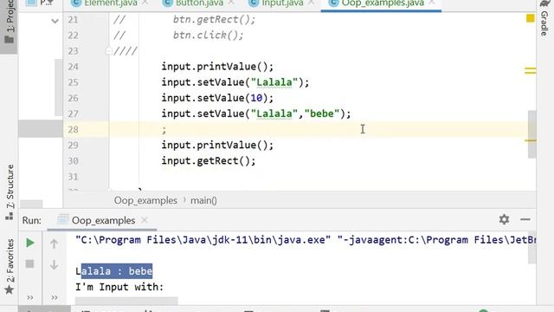Open the Structure tool window

(x=10, y=192)
